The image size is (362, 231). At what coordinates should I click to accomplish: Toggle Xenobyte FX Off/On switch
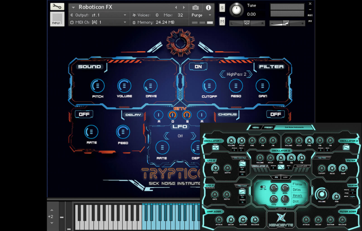click(263, 187)
